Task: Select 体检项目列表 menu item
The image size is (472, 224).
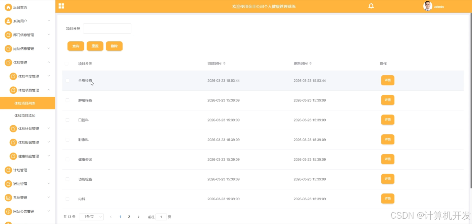Action: click(x=28, y=103)
